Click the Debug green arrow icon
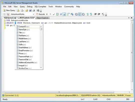135x102 pixels. [x=47, y=14]
